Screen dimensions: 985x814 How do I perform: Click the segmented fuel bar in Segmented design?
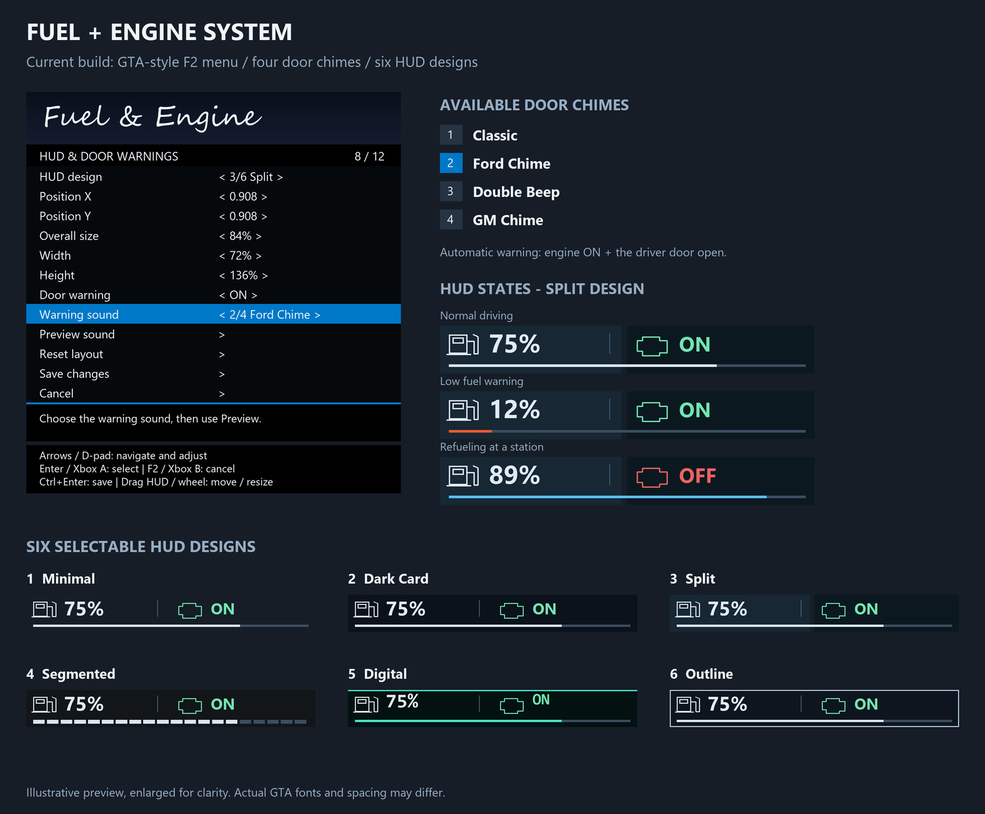click(170, 721)
